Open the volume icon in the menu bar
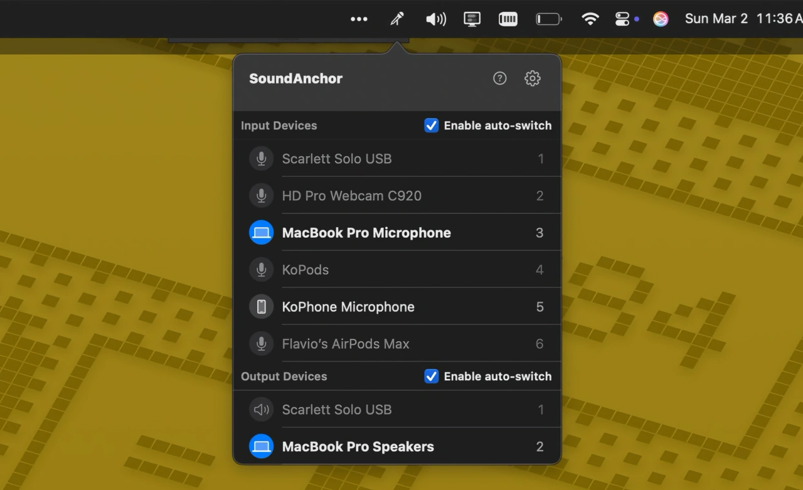Viewport: 803px width, 490px height. (x=435, y=19)
